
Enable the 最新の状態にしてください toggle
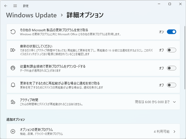172,50
